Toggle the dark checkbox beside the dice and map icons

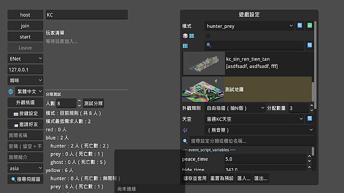(208, 36)
